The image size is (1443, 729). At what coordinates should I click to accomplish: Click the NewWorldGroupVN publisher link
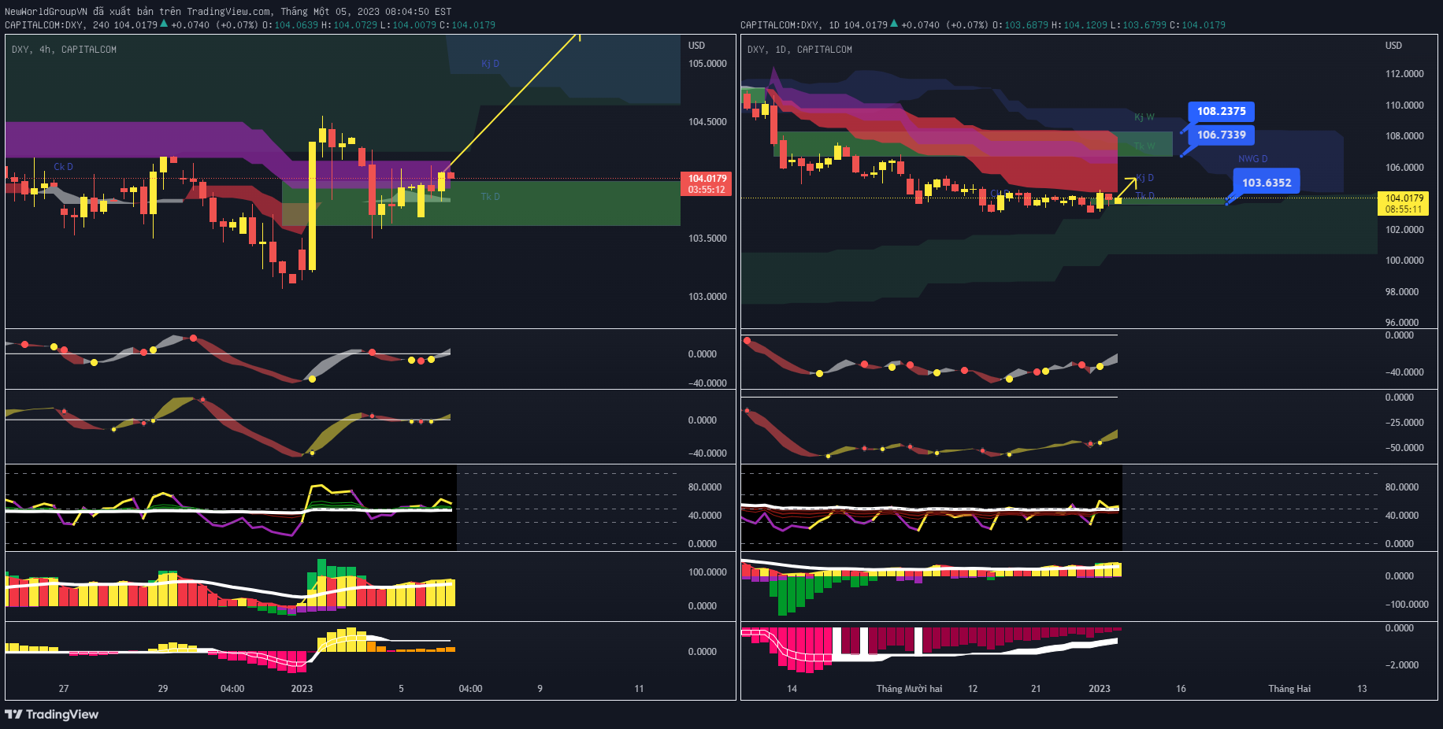(x=46, y=11)
